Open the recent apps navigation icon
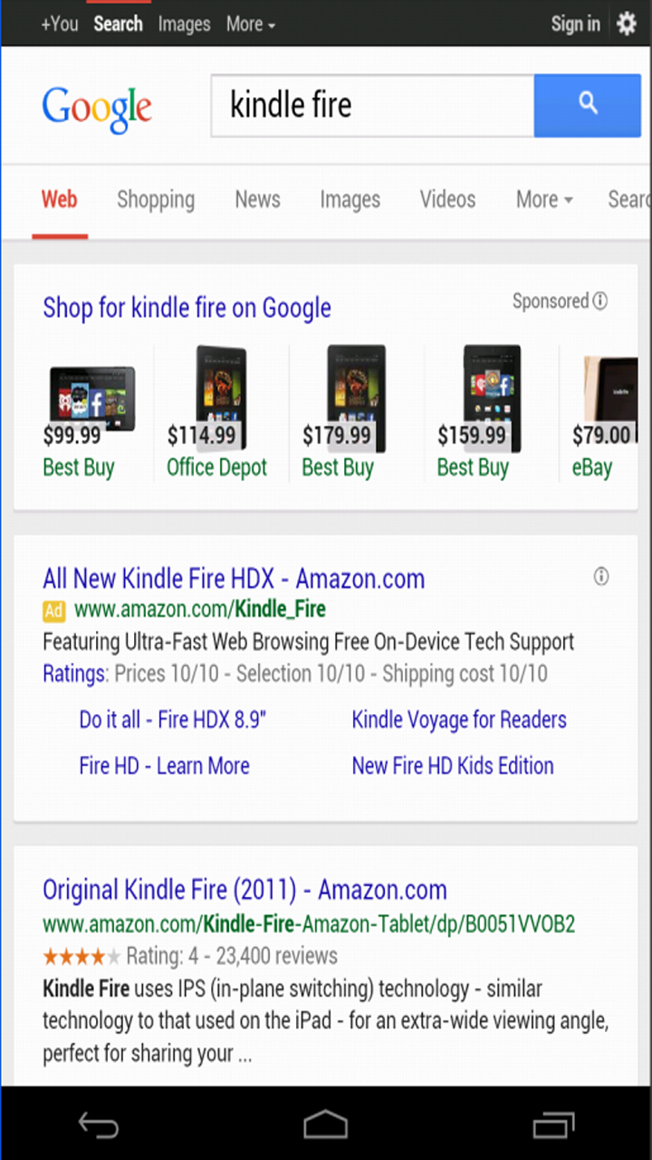Screen dimensions: 652x1160 [x=553, y=1125]
